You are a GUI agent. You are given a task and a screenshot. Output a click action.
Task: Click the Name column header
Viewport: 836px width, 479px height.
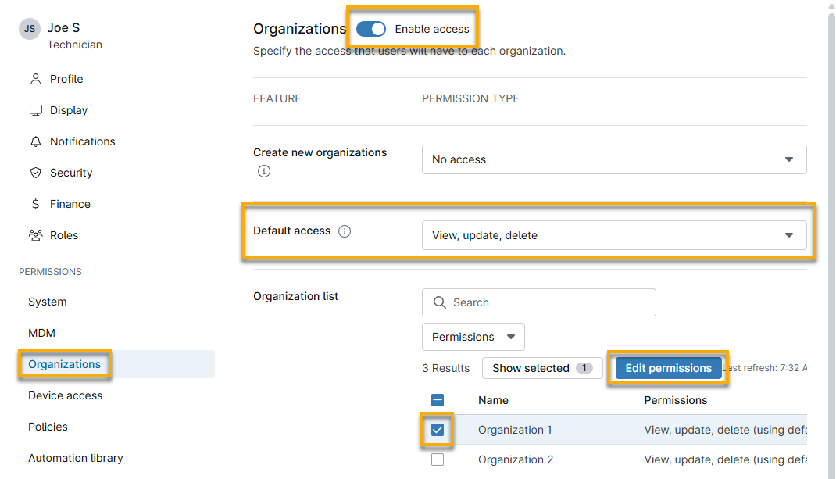tap(493, 400)
